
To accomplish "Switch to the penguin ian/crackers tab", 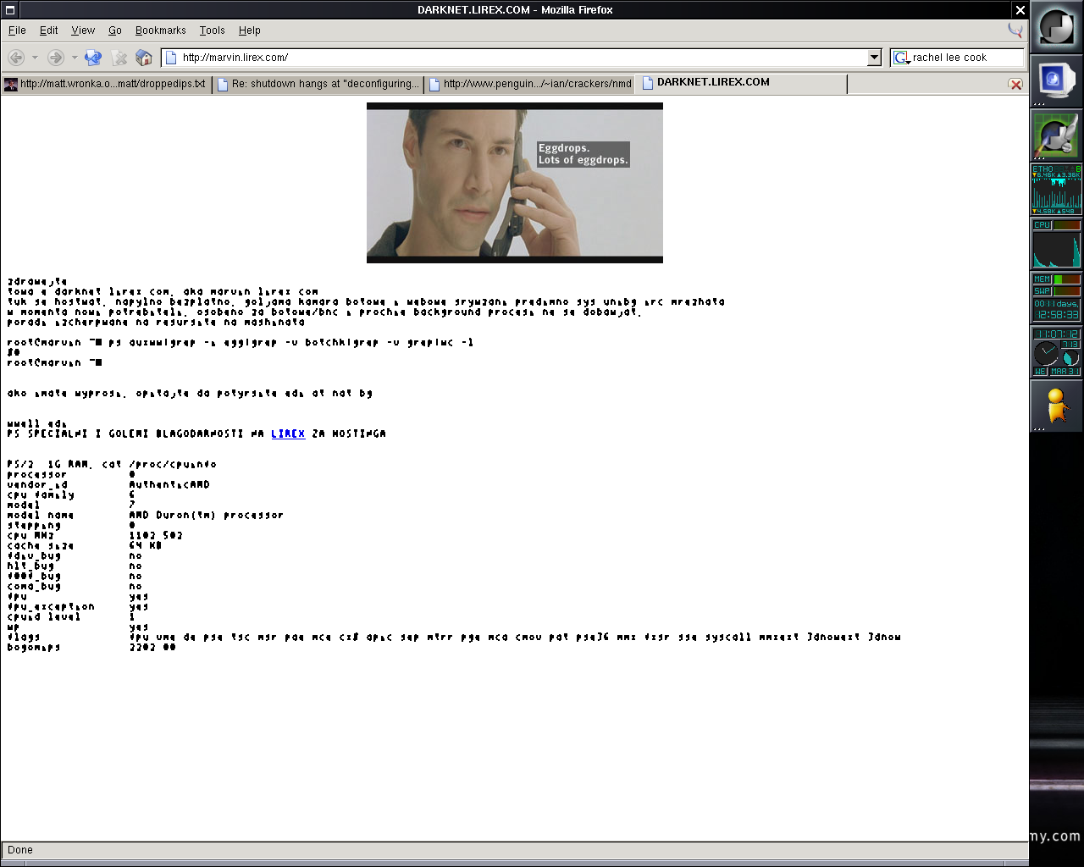I will click(x=529, y=84).
